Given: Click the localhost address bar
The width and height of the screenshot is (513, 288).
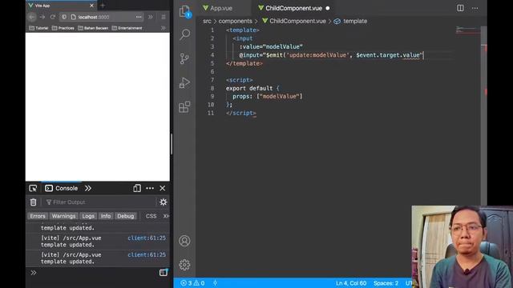Looking at the screenshot, I should click(x=102, y=17).
